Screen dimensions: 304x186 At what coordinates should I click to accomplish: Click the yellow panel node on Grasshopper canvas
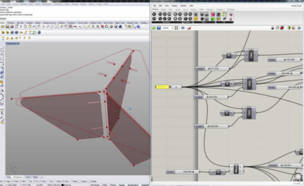click(162, 87)
